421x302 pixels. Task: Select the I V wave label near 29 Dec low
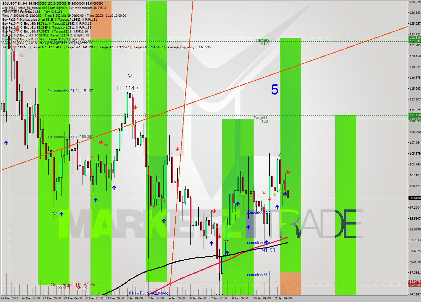pyautogui.click(x=54, y=214)
